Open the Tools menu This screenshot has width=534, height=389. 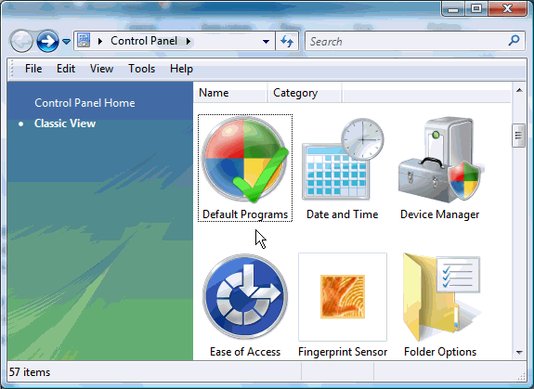click(x=141, y=69)
